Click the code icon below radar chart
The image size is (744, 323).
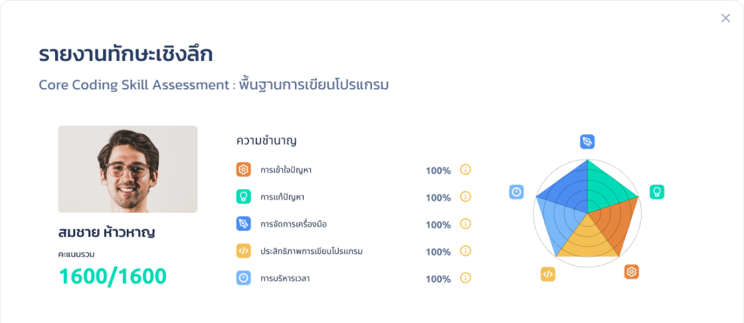[x=548, y=274]
